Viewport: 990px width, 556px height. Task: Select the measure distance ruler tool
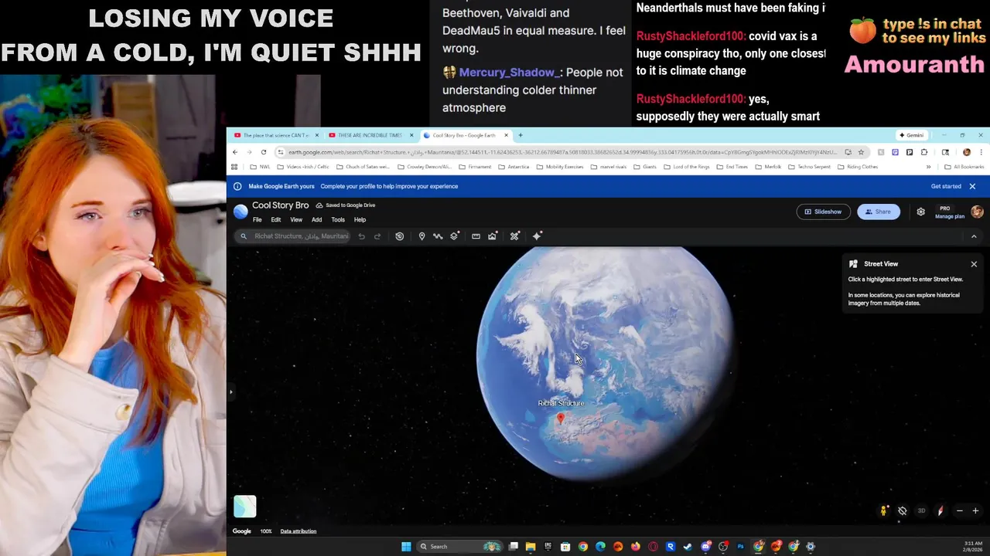point(476,236)
